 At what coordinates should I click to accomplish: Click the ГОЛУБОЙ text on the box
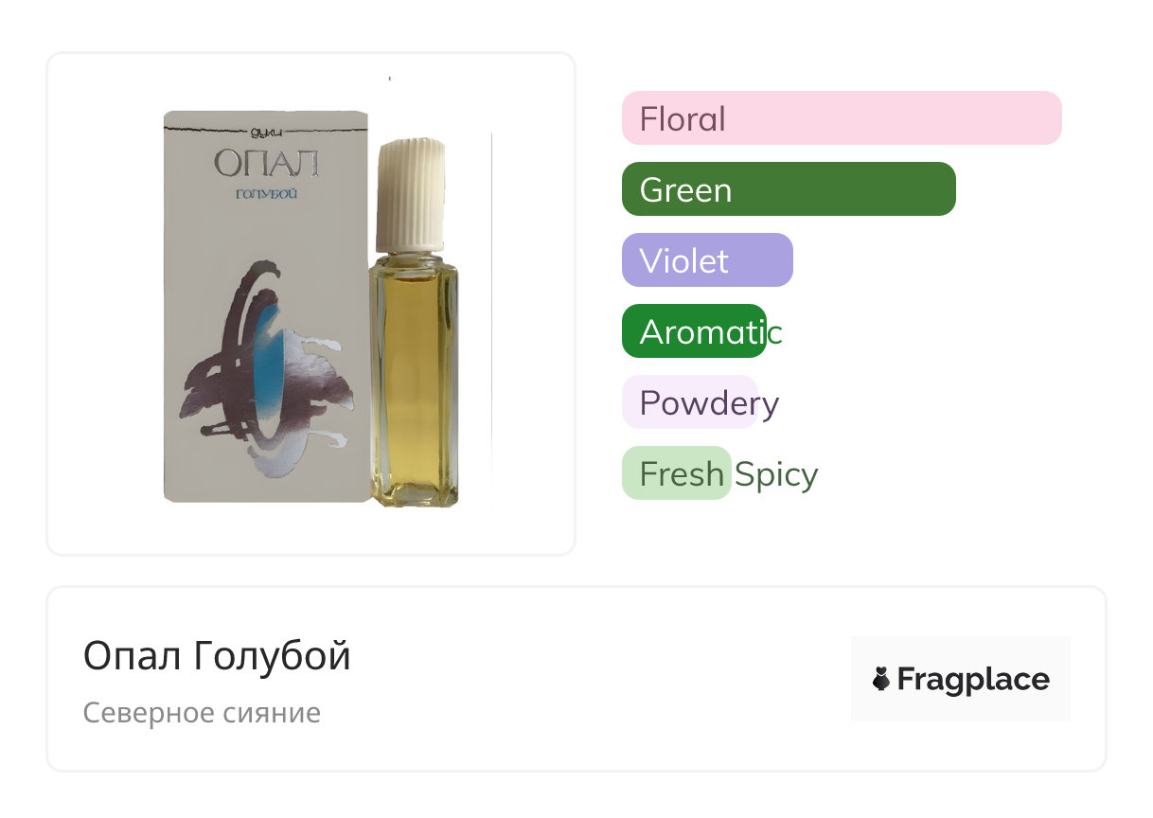(x=267, y=195)
